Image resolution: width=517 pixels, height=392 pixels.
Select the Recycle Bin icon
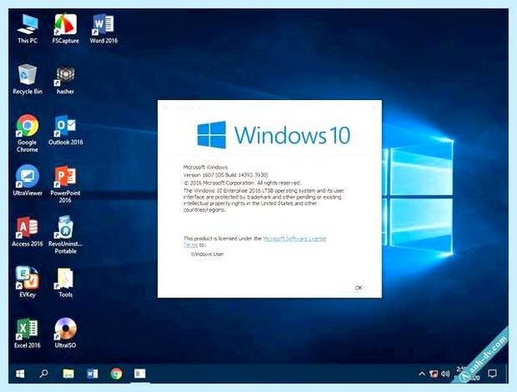pos(28,79)
